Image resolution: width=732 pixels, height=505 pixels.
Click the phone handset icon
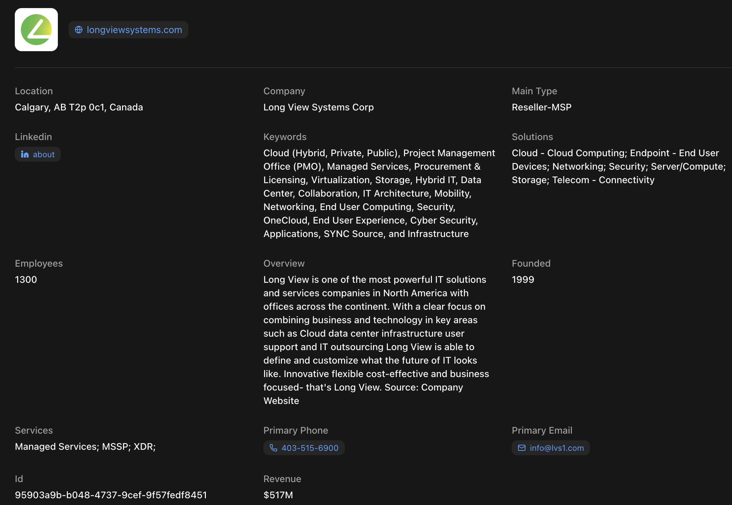tap(273, 448)
